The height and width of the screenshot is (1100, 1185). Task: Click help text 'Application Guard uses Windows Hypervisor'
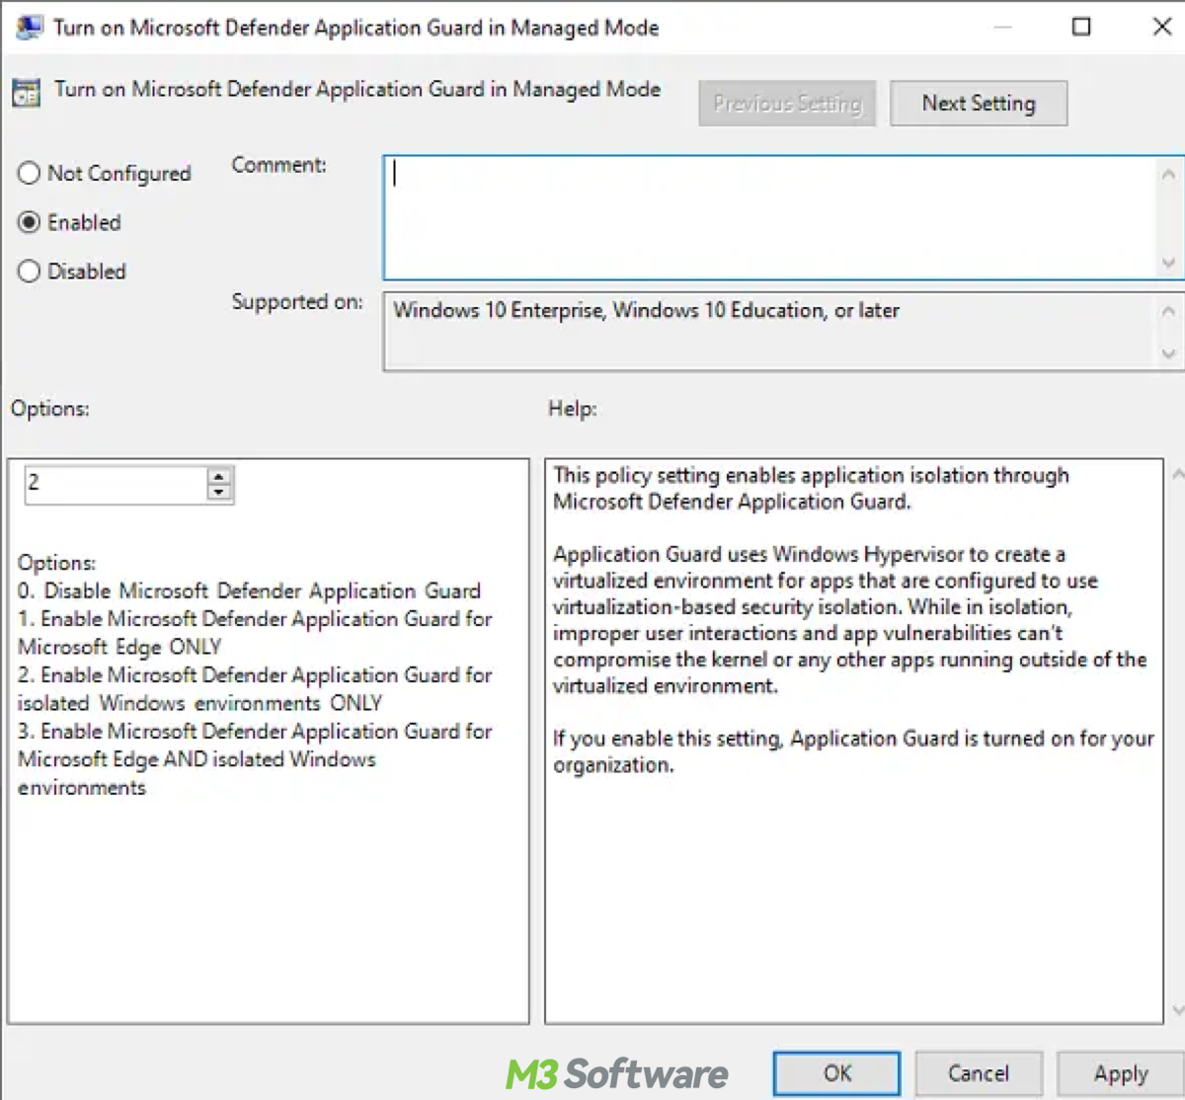(758, 555)
